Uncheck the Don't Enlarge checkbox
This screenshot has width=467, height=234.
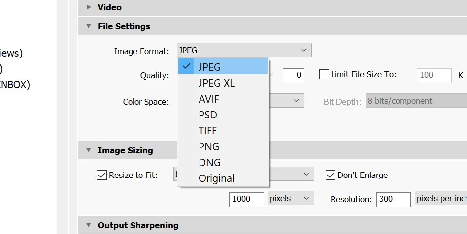331,175
